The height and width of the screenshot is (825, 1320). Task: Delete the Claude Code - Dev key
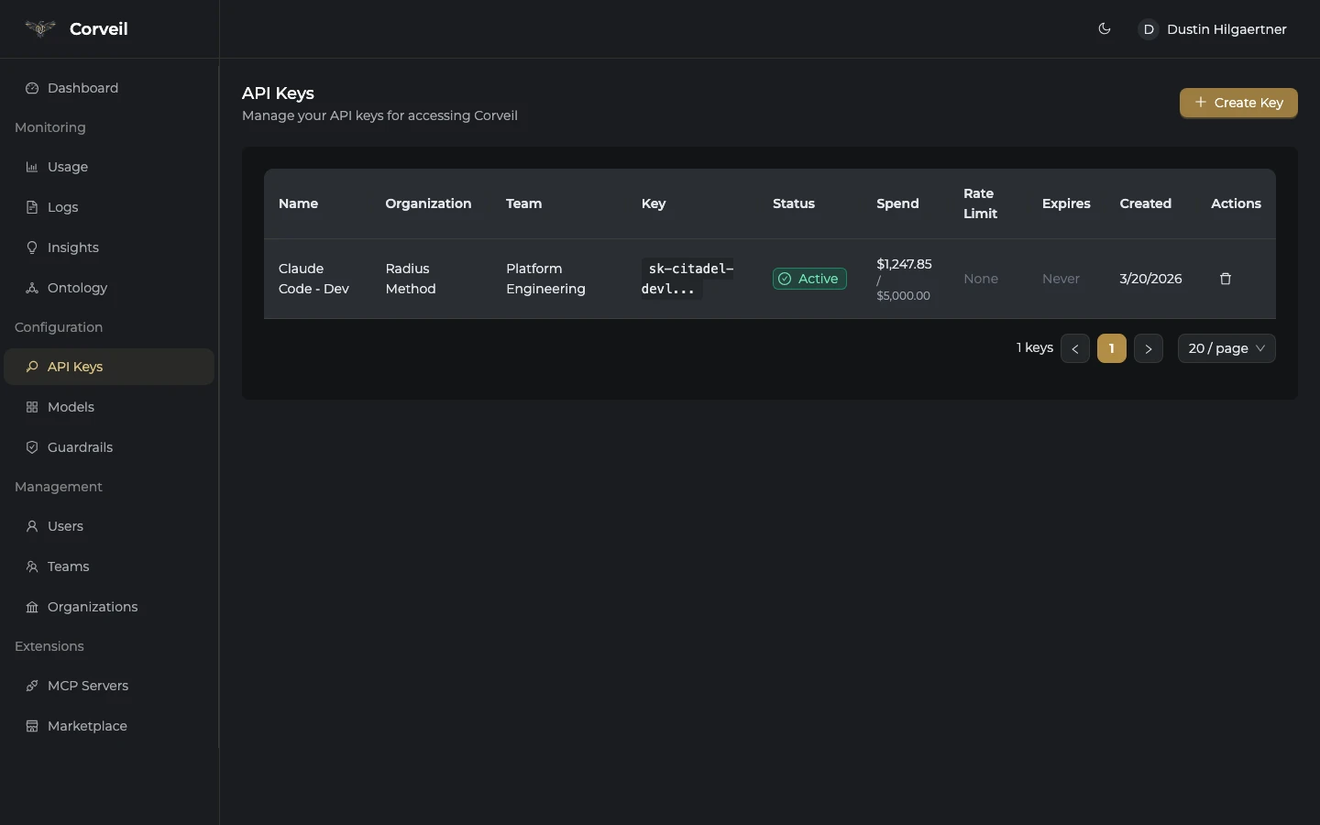point(1225,279)
